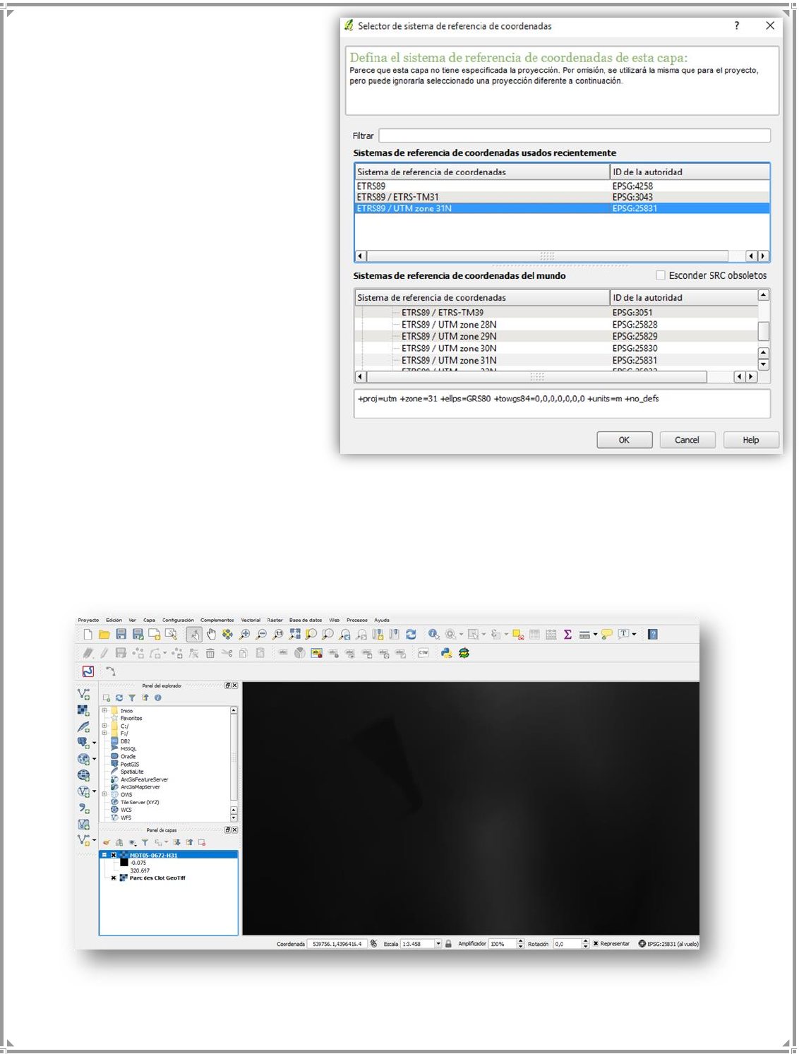799x1054 pixels.
Task: Click the delete selected trash icon
Action: pos(210,652)
